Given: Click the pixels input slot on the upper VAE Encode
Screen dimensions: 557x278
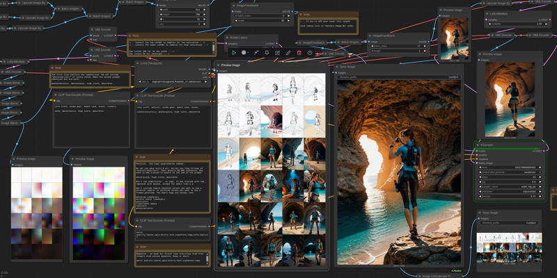Looking at the screenshot, I should coord(91,35).
